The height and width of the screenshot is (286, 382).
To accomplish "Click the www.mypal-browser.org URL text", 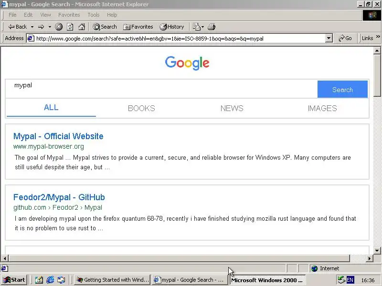I will click(x=49, y=146).
